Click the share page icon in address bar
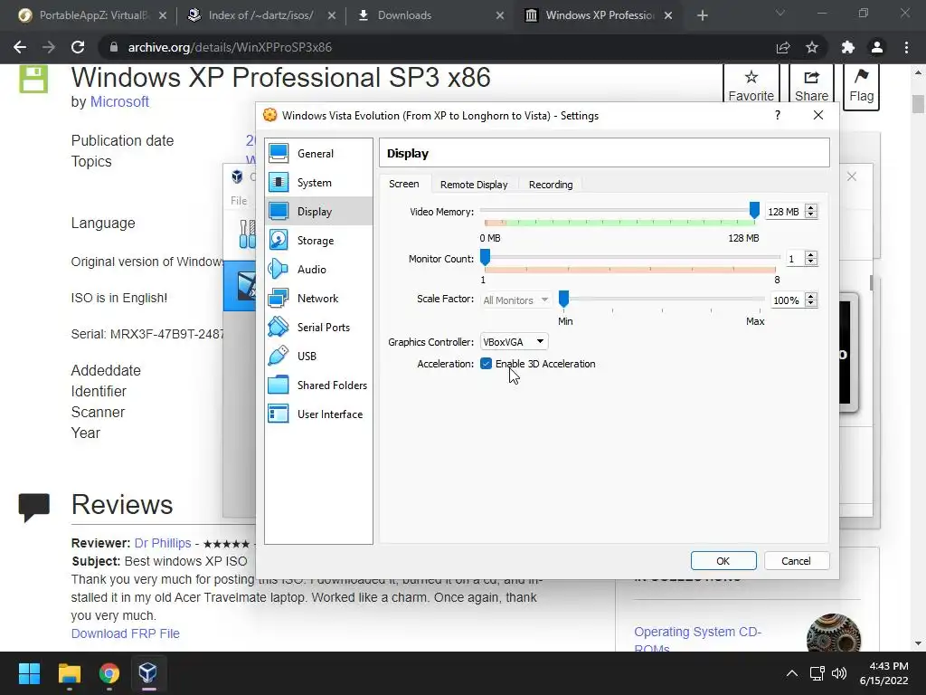The height and width of the screenshot is (695, 926). click(783, 47)
